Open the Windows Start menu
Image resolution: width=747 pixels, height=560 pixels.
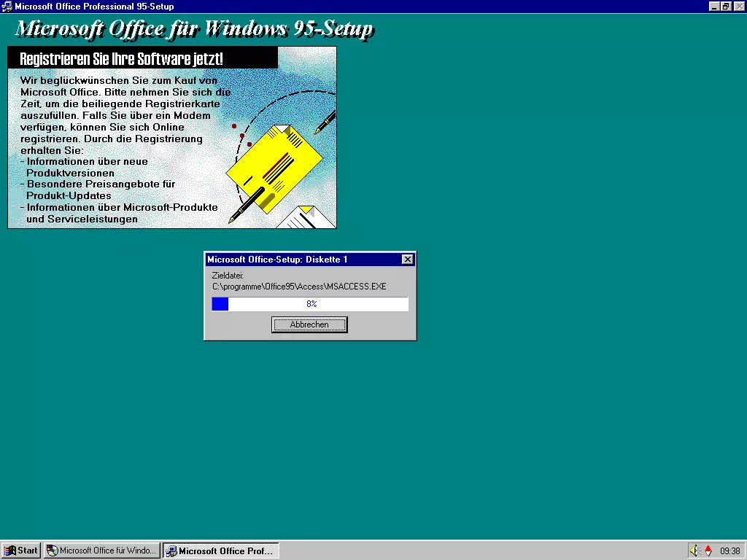point(21,551)
